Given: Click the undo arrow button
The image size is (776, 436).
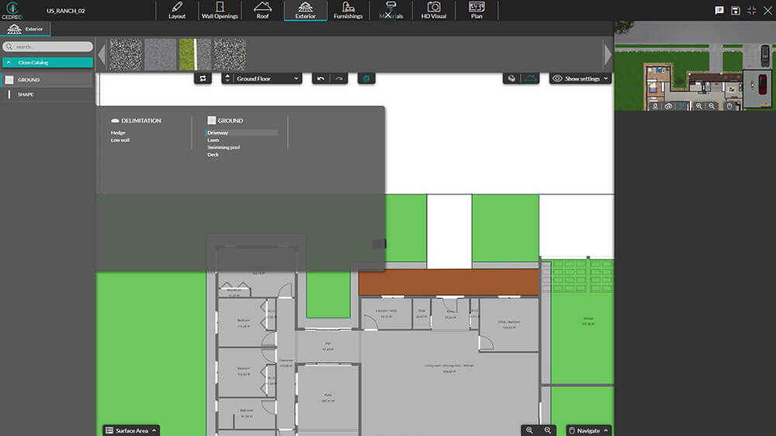Looking at the screenshot, I should [321, 78].
